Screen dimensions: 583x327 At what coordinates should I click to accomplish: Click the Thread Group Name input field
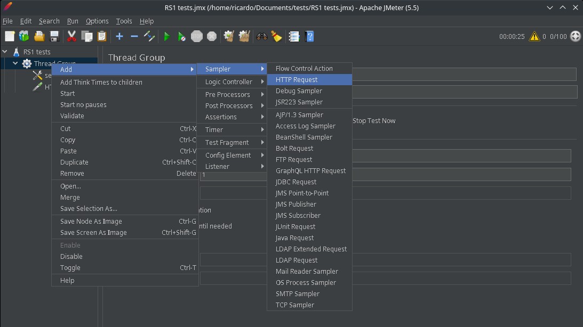click(x=464, y=74)
